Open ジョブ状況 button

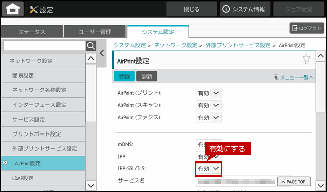[x=299, y=9]
